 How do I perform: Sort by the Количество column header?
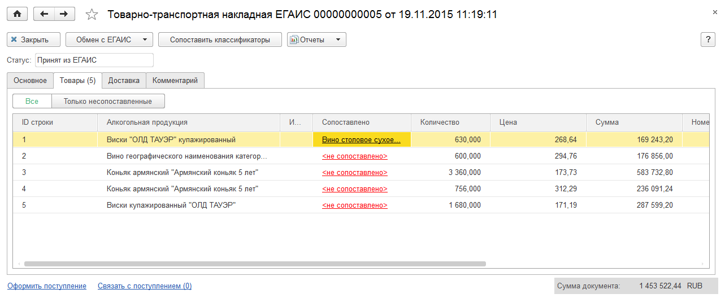439,122
